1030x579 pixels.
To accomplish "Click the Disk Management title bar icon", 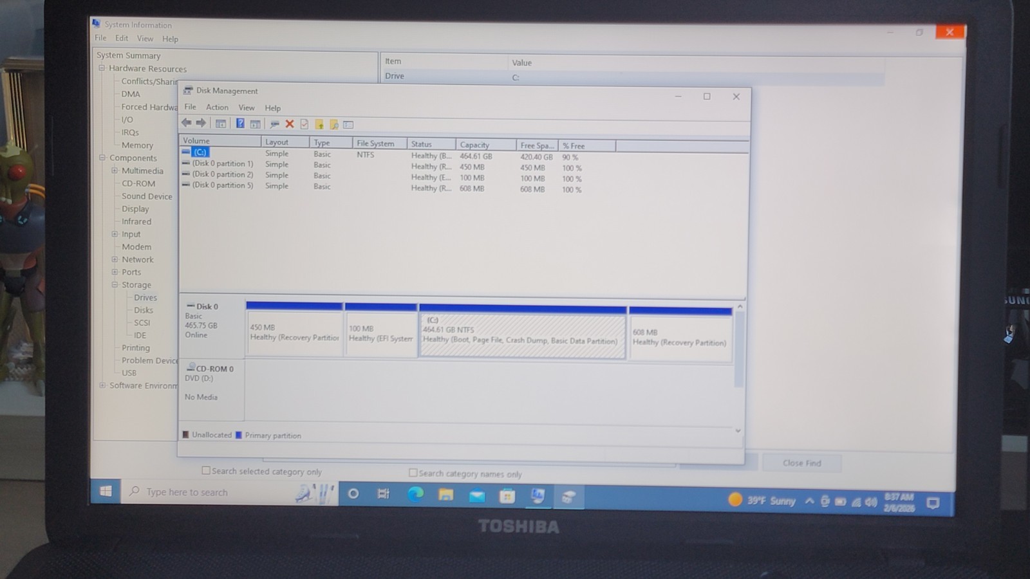I will [188, 90].
